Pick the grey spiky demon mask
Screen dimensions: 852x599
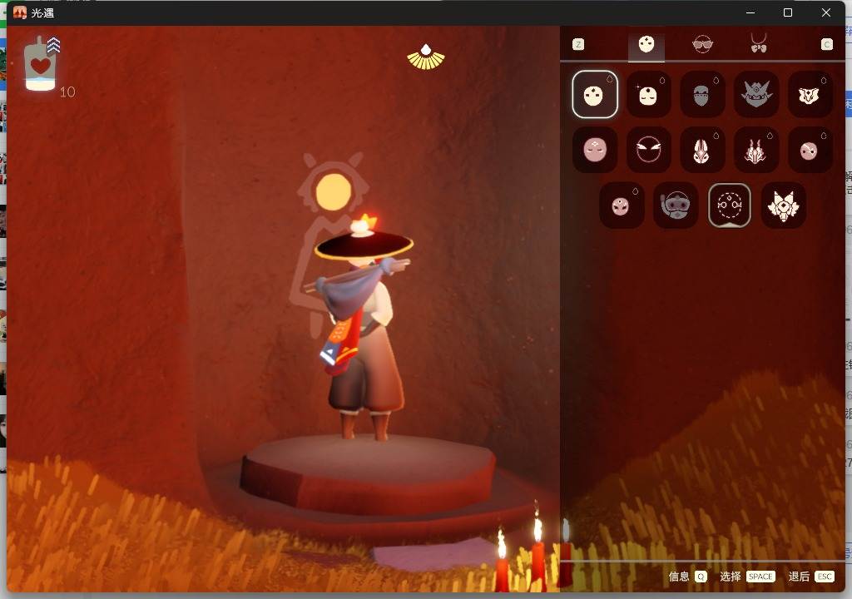(x=755, y=95)
